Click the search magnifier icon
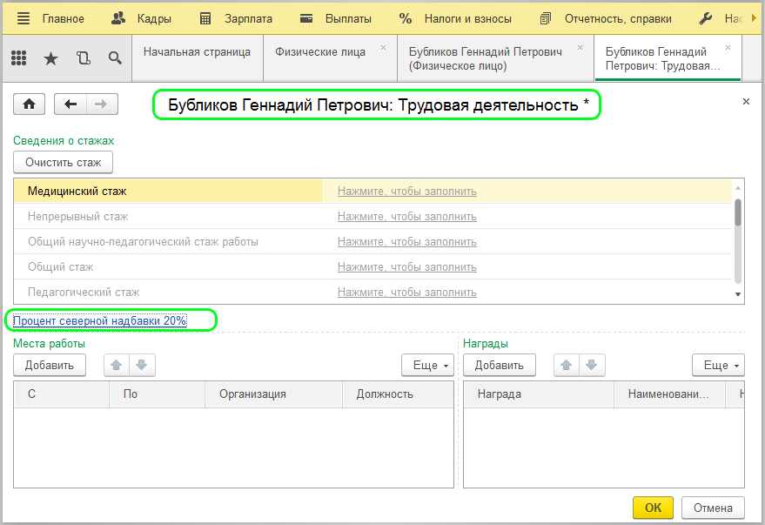This screenshot has height=525, width=765. (115, 58)
